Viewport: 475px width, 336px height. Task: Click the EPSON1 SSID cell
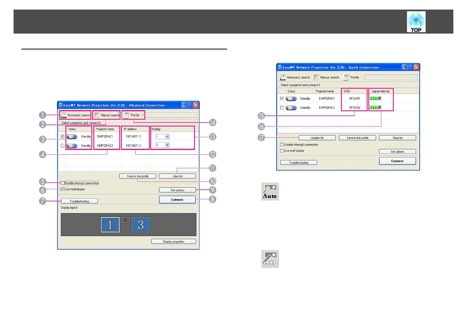pyautogui.click(x=355, y=99)
